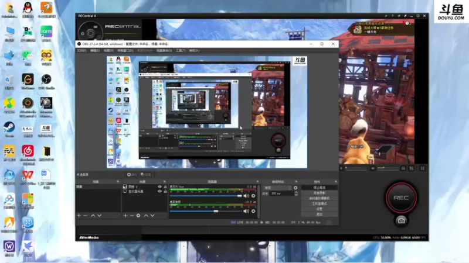Screen dimensions: 469x263
Task: Click the volume speaker icon in RECentral
Action: coord(373,168)
